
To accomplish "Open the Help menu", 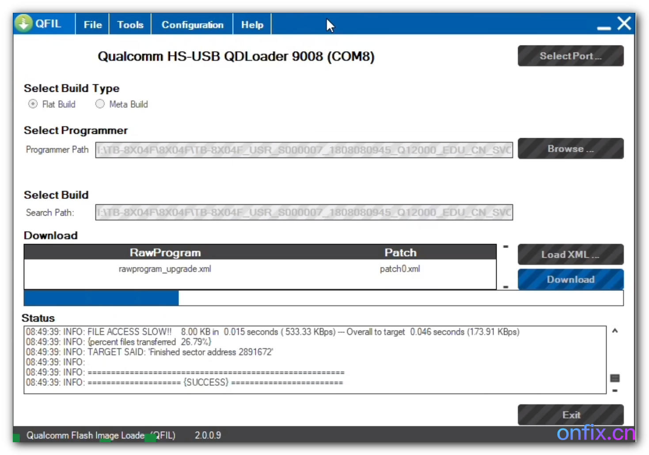I will pos(251,24).
